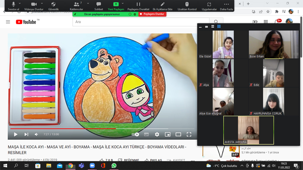
Task: Expand video options arrow next to Videoyu Durdur
Action: click(42, 3)
